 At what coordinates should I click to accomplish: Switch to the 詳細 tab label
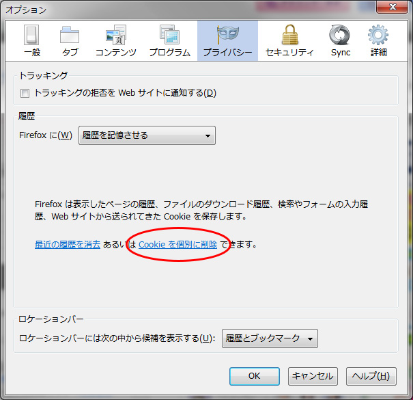click(378, 52)
